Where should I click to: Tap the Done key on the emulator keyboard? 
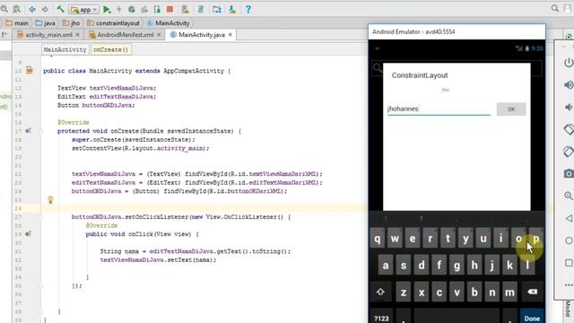[532, 317]
